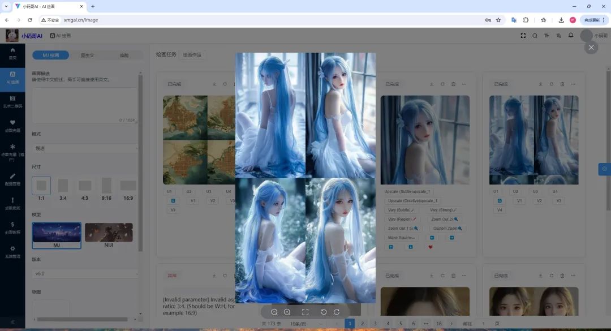Click U2 on the rightmost top card
611x331 pixels.
tap(515, 191)
